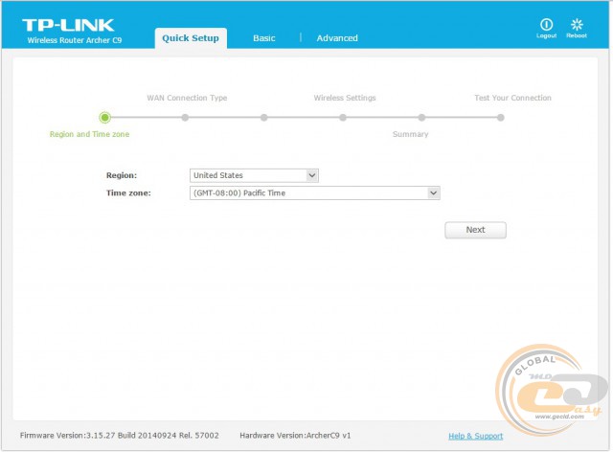Click the Reboot icon
Screen dimensions: 613x452
coord(577,25)
